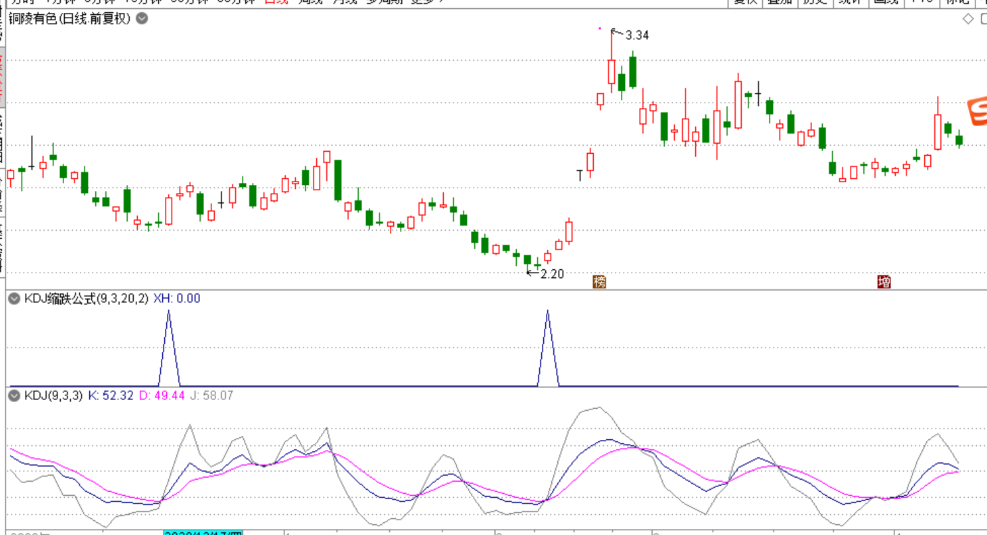The image size is (987, 535).
Task: Click the 榜 marker below the candlesticks
Action: pos(599,281)
